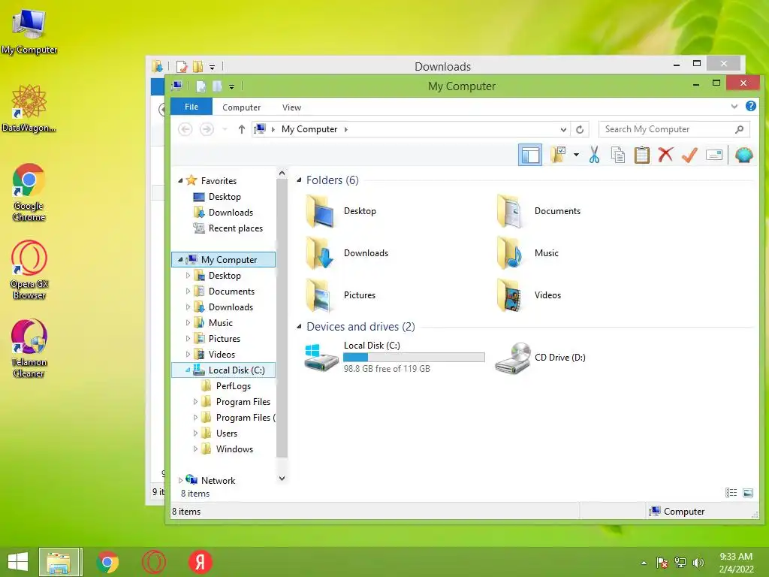Click the Forward navigation arrow
This screenshot has width=769, height=577.
(x=207, y=129)
